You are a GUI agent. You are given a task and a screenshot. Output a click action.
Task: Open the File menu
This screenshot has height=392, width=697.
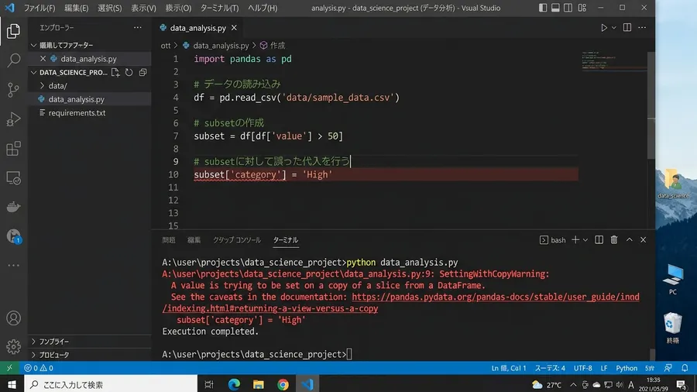(x=39, y=8)
